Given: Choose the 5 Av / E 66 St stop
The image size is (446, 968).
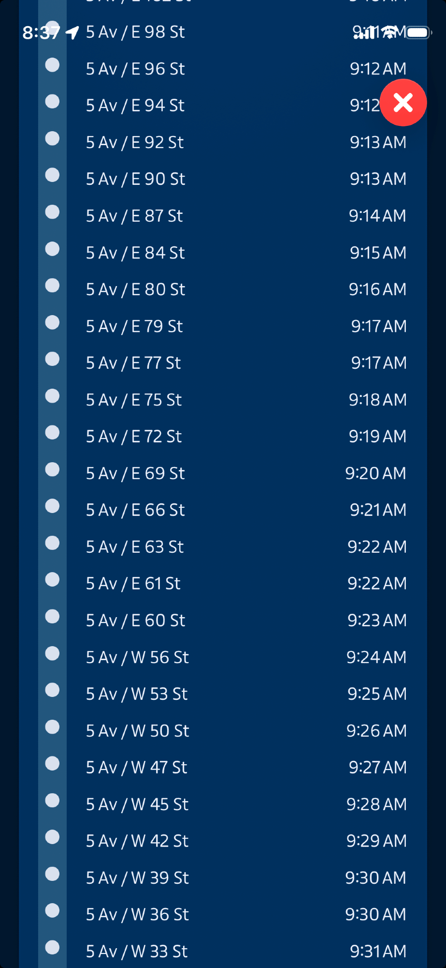Looking at the screenshot, I should pyautogui.click(x=135, y=510).
